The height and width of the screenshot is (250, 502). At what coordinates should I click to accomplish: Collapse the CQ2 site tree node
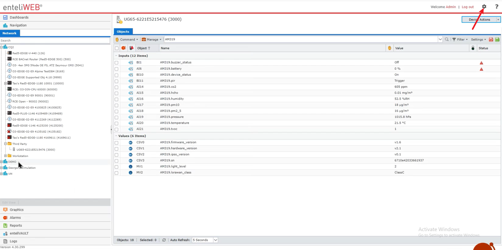pyautogui.click(x=2, y=47)
